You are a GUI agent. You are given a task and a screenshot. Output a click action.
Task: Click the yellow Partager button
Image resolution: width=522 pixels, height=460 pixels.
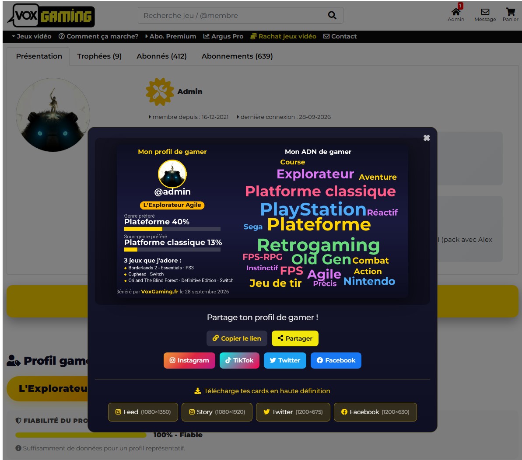295,338
